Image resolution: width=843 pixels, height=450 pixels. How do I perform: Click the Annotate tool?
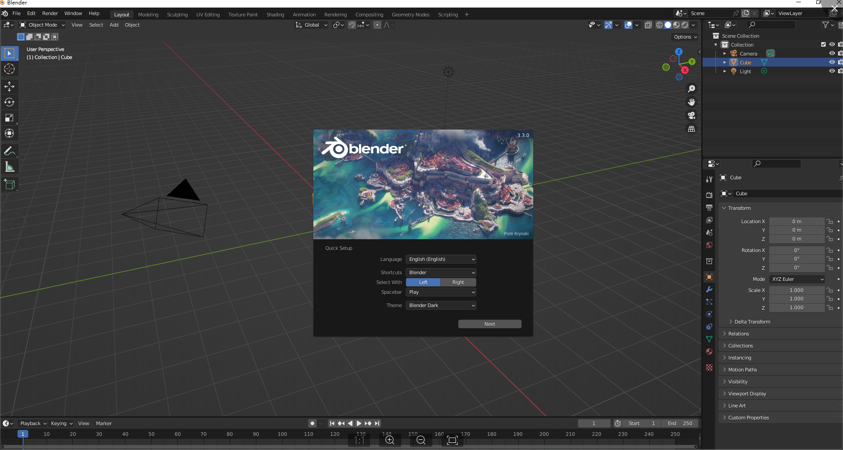click(9, 151)
